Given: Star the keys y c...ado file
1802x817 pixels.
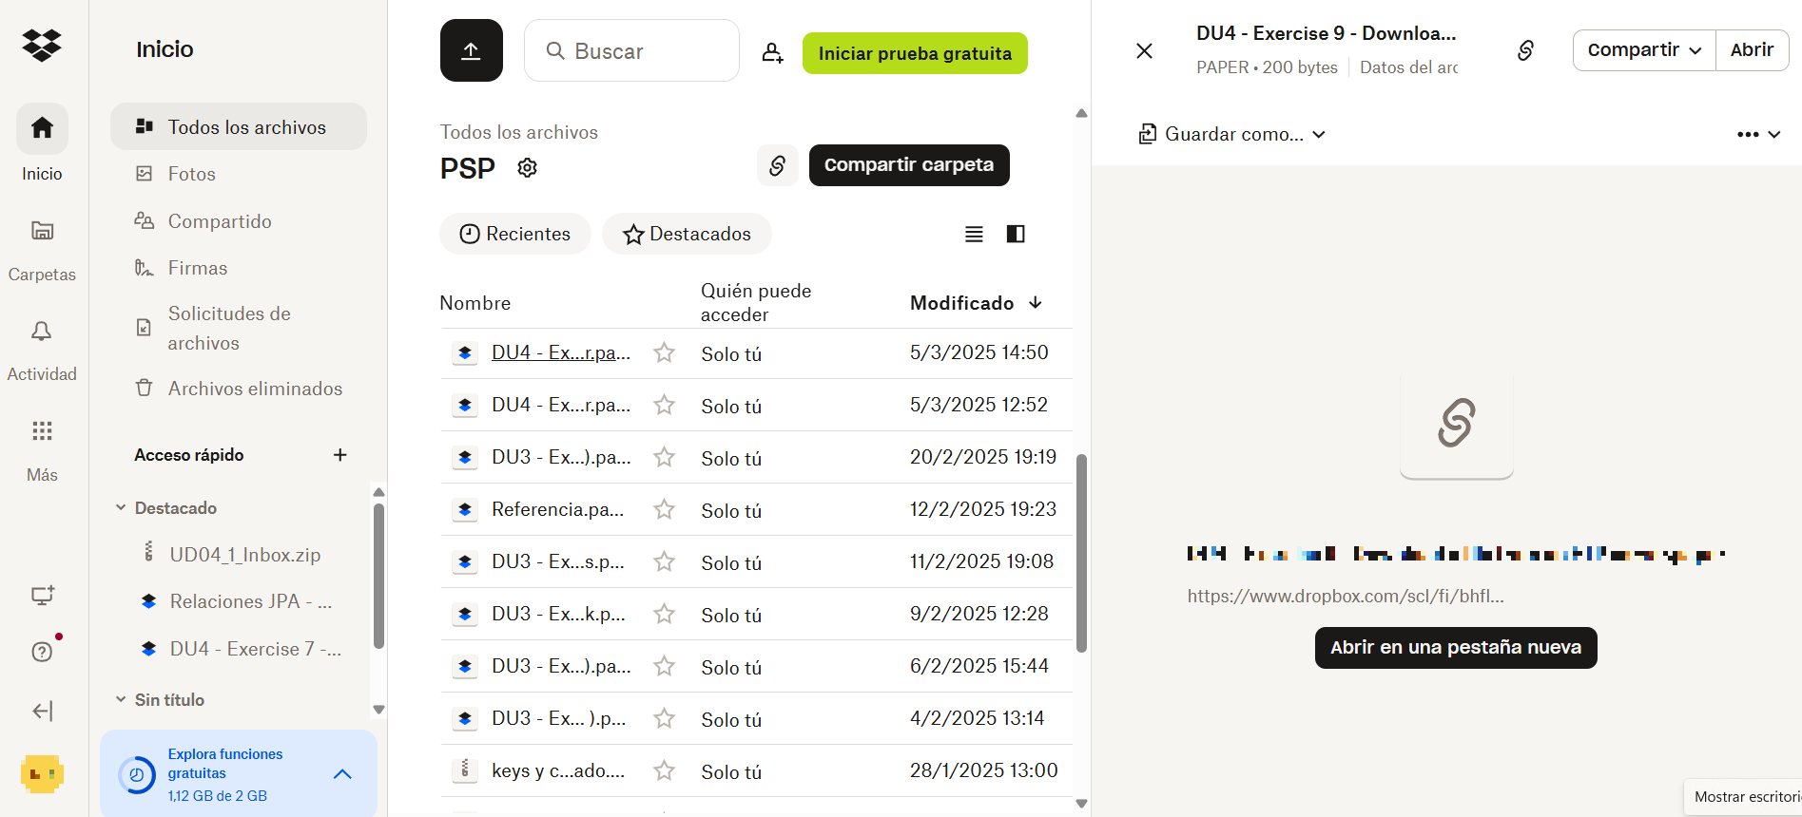Looking at the screenshot, I should pos(664,771).
